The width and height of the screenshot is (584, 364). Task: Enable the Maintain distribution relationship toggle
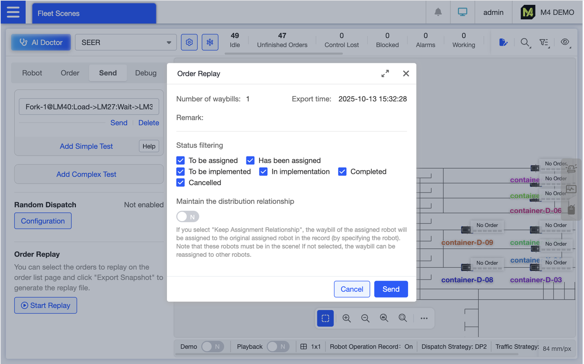tap(188, 216)
